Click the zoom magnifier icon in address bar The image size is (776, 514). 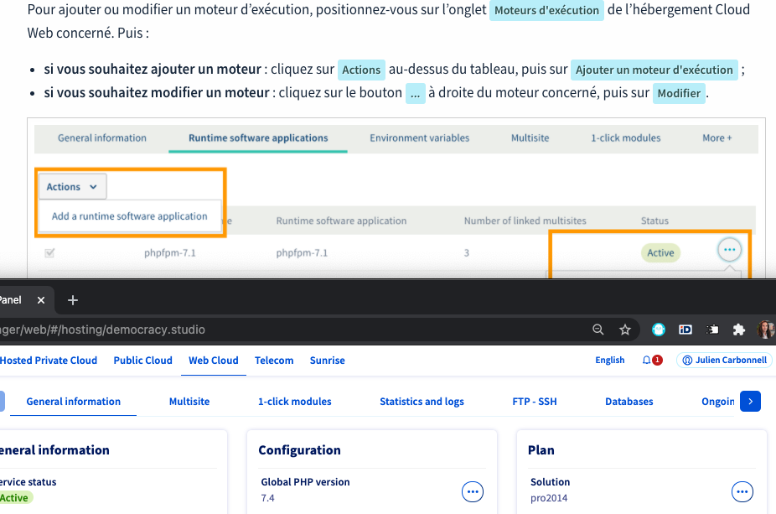[x=598, y=330]
